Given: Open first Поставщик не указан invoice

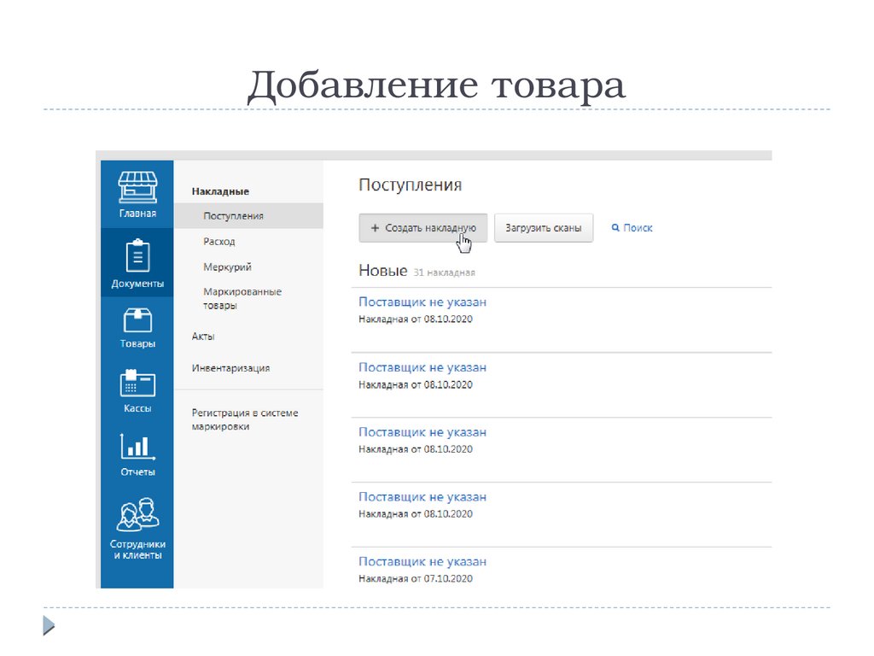Looking at the screenshot, I should point(422,302).
